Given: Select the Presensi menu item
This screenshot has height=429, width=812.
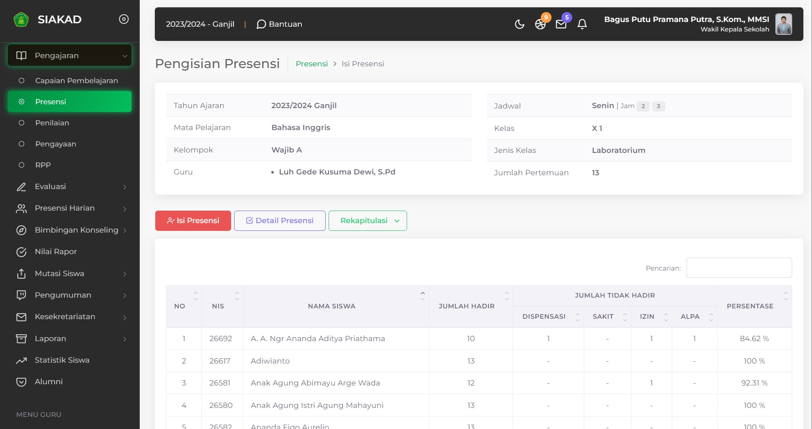Looking at the screenshot, I should tap(69, 102).
